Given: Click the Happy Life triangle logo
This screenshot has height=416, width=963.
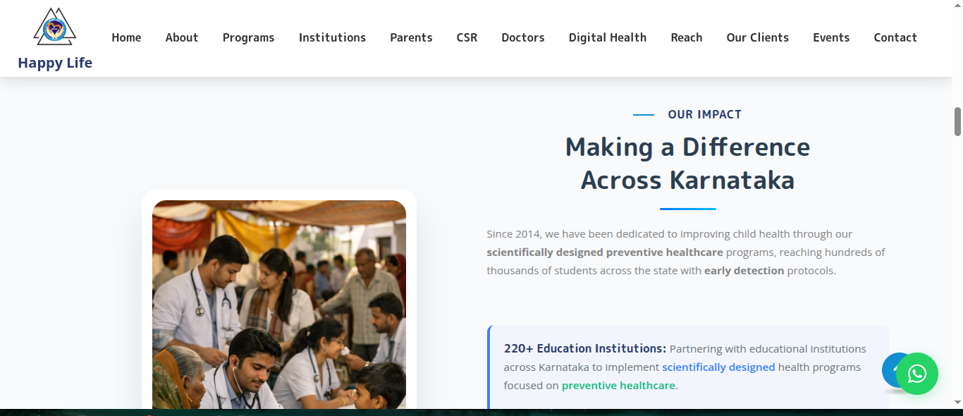Looking at the screenshot, I should (x=55, y=27).
